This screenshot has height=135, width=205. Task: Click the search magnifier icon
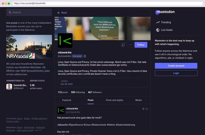(x=10, y=12)
